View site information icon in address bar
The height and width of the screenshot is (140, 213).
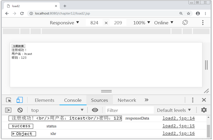[x=31, y=13]
